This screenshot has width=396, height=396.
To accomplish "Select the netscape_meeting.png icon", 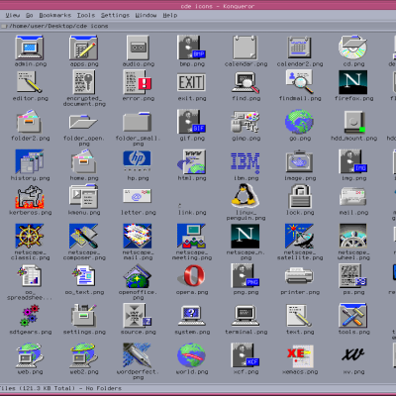I will point(191,236).
